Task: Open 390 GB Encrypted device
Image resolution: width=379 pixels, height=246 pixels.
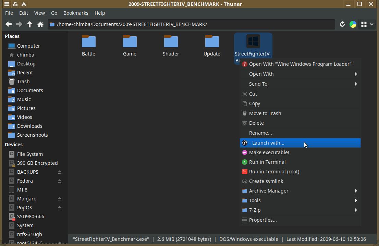Action: [x=34, y=163]
